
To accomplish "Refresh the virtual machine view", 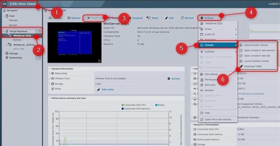I will 187,18.
